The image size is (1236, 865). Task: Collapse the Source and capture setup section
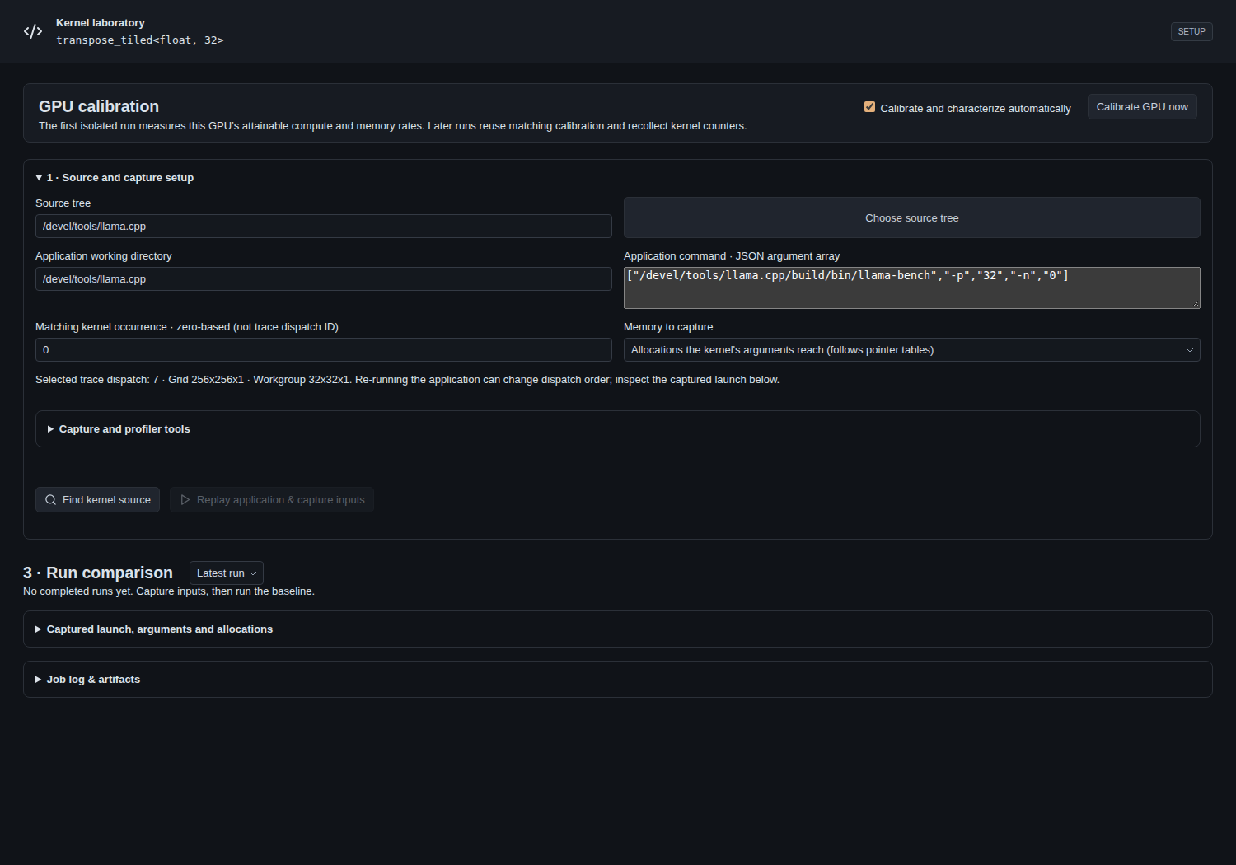coord(115,178)
